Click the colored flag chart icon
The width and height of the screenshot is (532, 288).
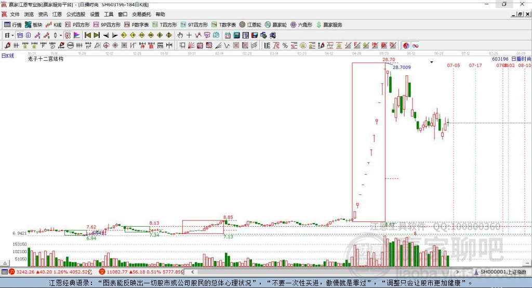click(77, 35)
